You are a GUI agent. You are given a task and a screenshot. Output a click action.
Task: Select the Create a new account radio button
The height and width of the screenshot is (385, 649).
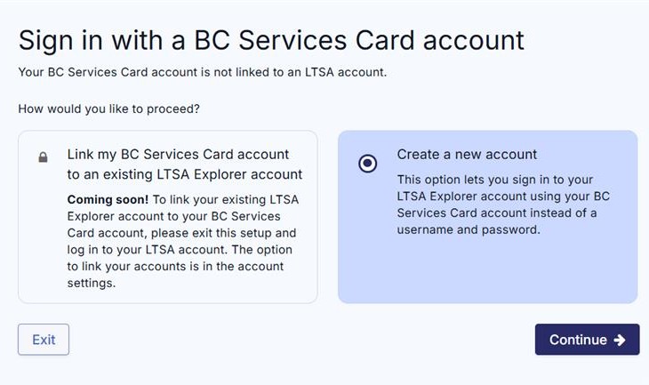[367, 164]
